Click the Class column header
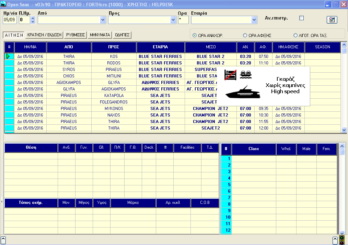Screen dimensions: 348x245 pos(254,149)
